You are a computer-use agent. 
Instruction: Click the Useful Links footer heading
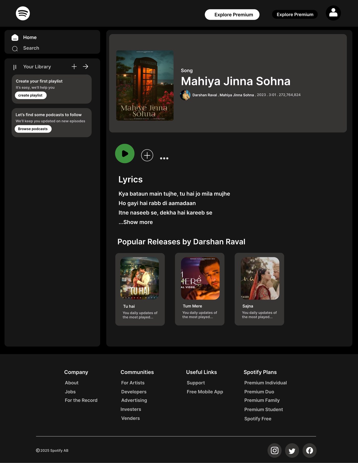pos(202,372)
